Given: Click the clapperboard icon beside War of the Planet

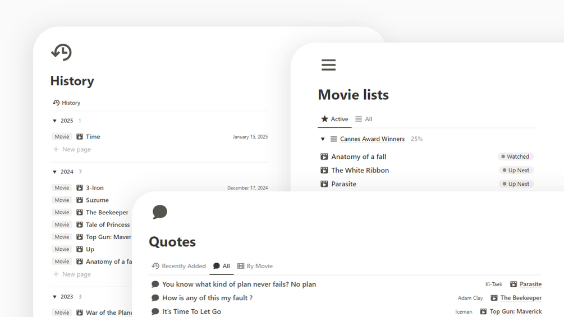Looking at the screenshot, I should [x=80, y=313].
